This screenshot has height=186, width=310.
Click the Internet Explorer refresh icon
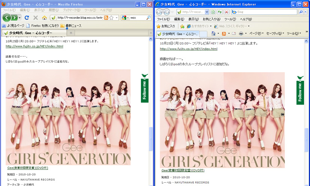click(x=219, y=12)
